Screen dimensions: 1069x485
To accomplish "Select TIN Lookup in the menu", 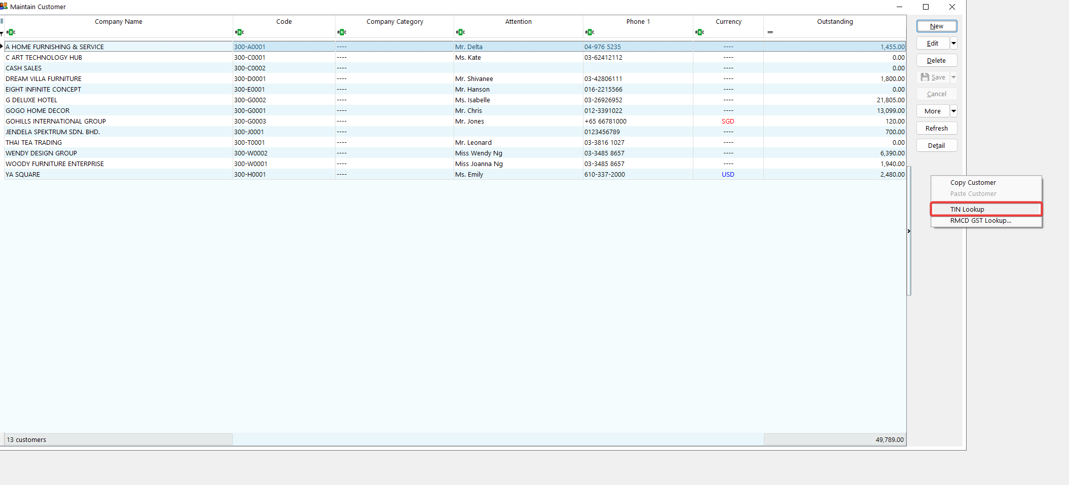I will 986,209.
